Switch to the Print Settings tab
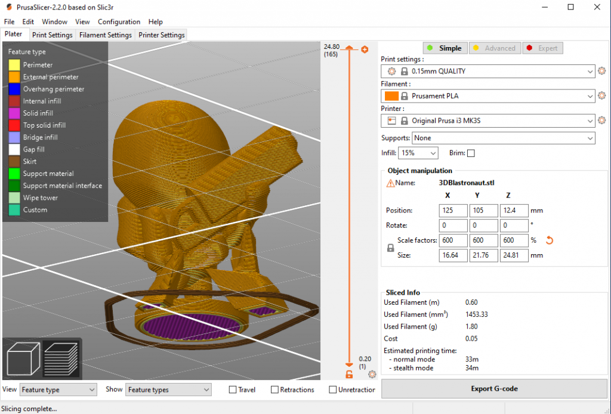Image resolution: width=611 pixels, height=414 pixels. [53, 35]
